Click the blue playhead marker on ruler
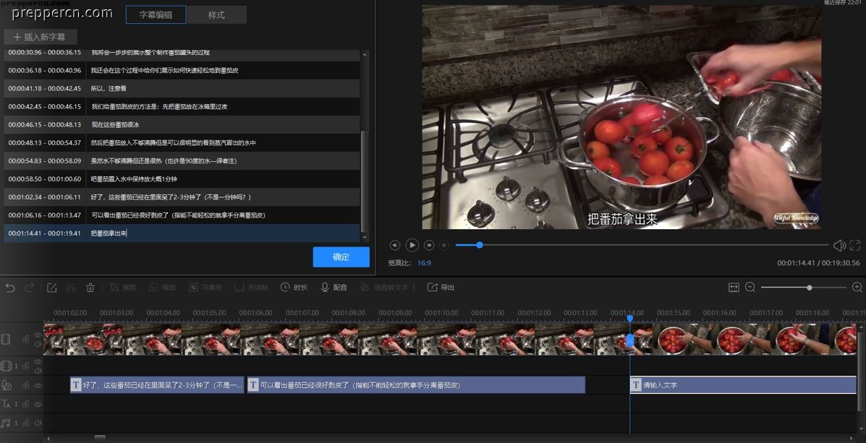866x443 pixels. coord(629,318)
